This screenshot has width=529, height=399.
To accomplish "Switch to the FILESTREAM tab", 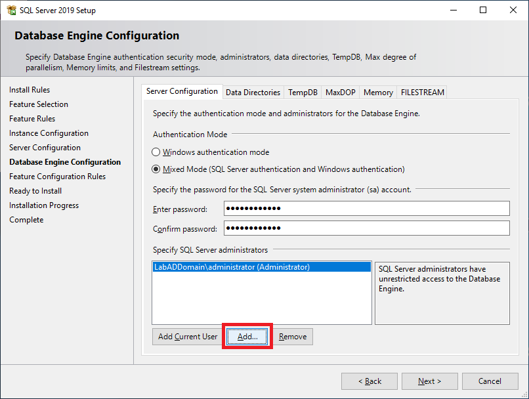I will (422, 93).
